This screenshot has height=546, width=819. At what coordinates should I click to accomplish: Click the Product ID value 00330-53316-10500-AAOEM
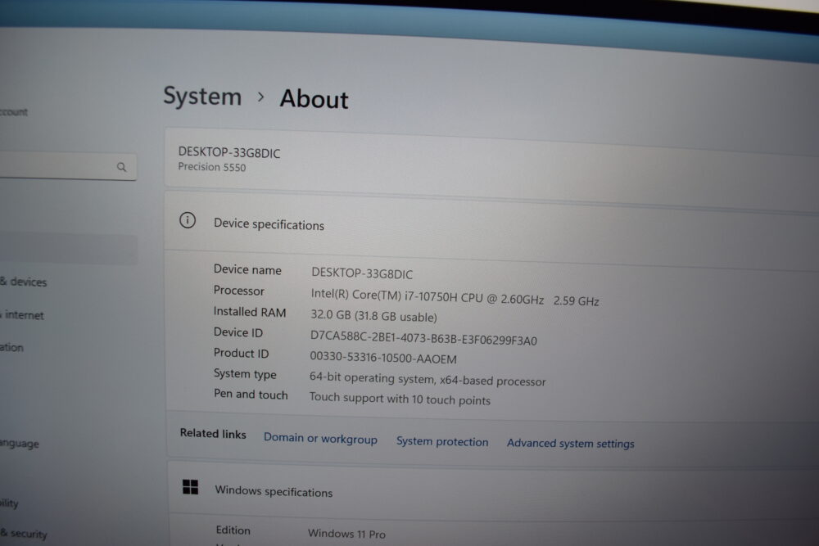(383, 358)
